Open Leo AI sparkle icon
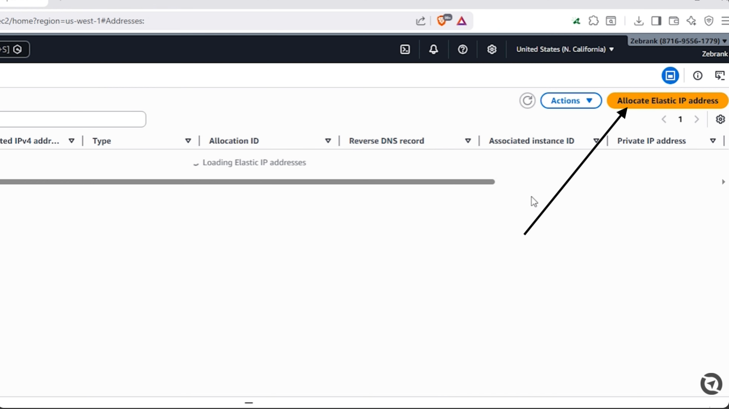Viewport: 729px width, 409px height. (x=691, y=21)
